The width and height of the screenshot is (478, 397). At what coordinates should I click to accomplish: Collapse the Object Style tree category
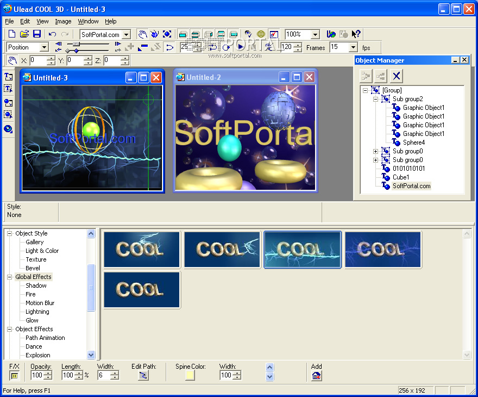9,233
